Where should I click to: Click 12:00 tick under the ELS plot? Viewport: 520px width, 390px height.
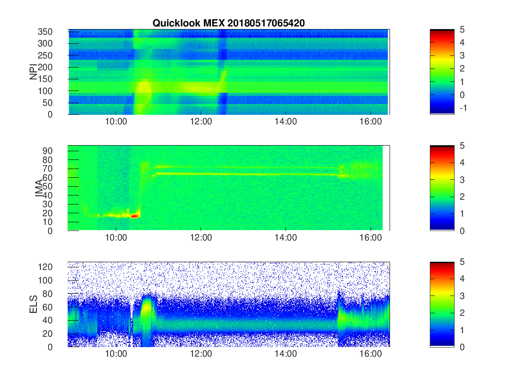click(x=201, y=353)
